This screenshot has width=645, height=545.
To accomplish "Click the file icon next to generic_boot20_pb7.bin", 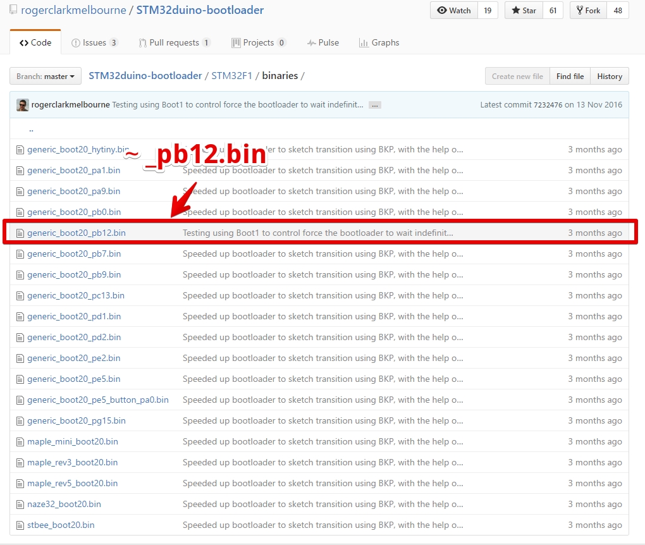I will pyautogui.click(x=20, y=254).
